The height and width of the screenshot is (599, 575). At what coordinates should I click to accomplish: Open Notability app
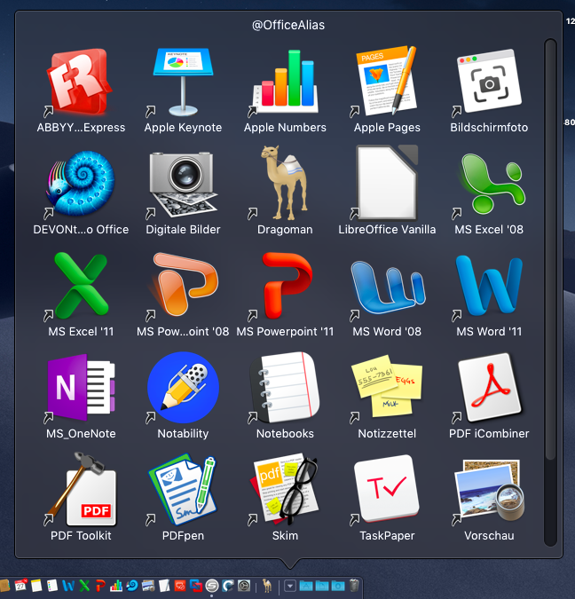183,387
